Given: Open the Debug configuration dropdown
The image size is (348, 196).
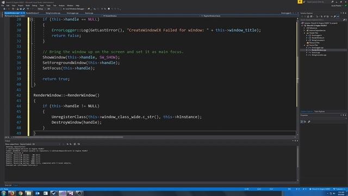Looking at the screenshot, I should click(x=41, y=9).
